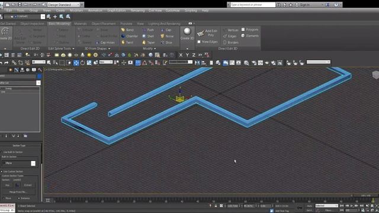The height and width of the screenshot is (213, 379).
Task: Click the Extract section button
Action: point(28,185)
